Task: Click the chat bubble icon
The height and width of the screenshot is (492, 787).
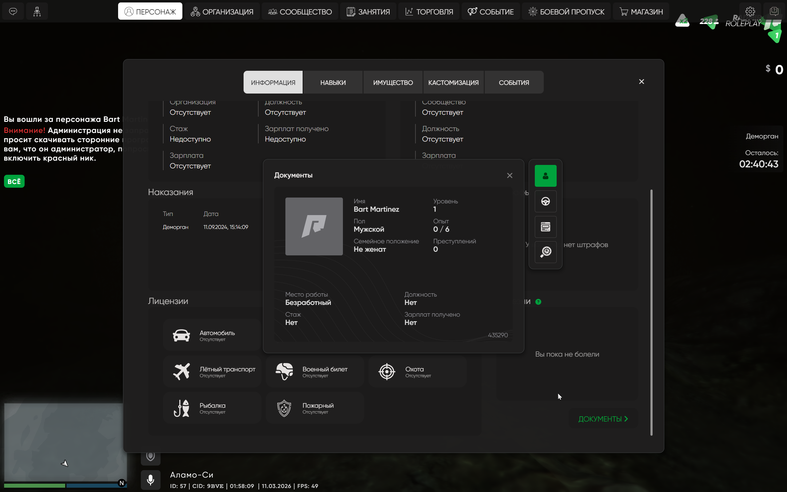Action: click(x=13, y=11)
